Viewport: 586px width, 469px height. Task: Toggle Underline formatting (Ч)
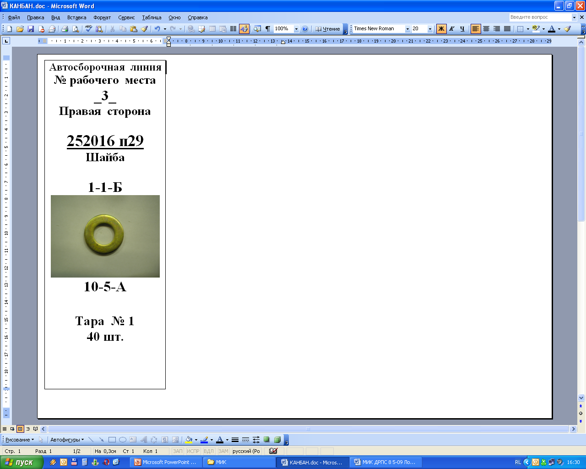[462, 29]
